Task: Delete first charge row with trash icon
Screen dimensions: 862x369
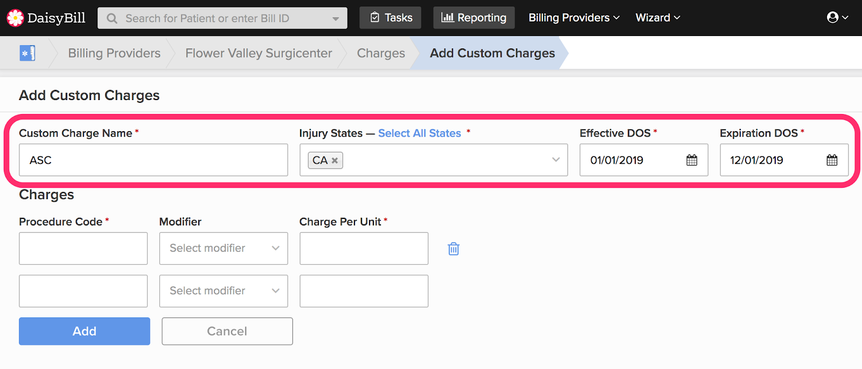Action: click(x=454, y=249)
